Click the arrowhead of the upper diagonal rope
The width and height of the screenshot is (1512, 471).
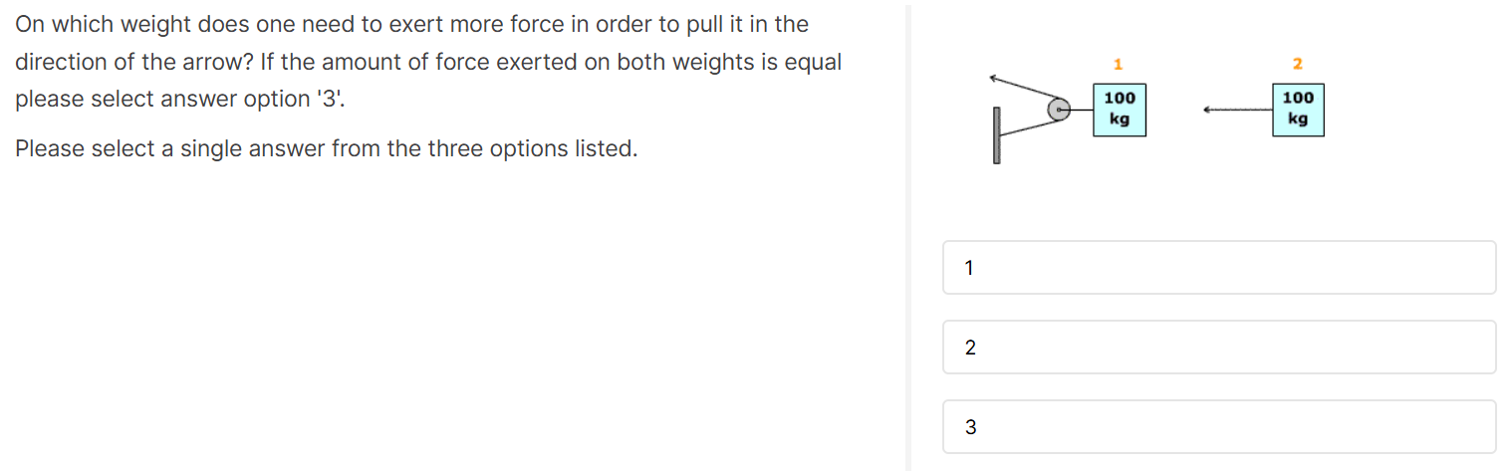click(994, 78)
